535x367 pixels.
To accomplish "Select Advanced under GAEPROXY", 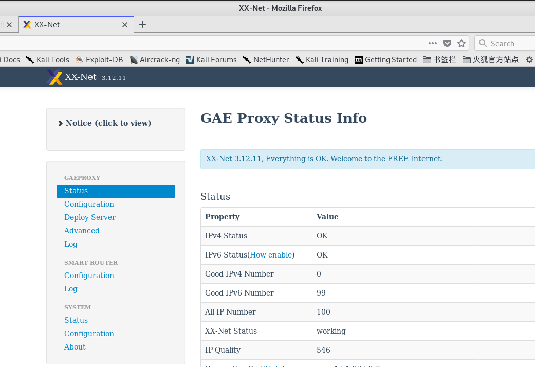I will (82, 230).
